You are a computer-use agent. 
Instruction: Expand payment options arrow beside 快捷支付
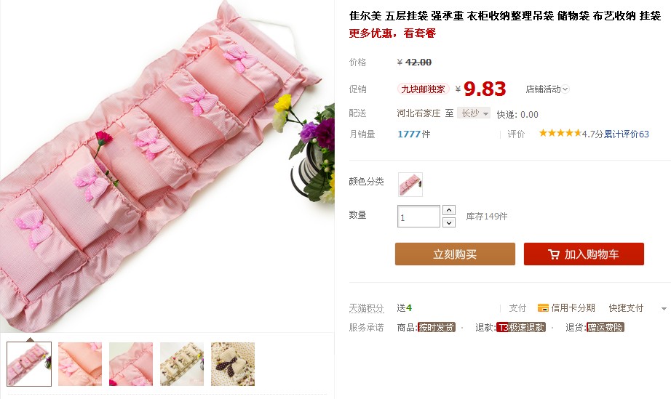664,308
